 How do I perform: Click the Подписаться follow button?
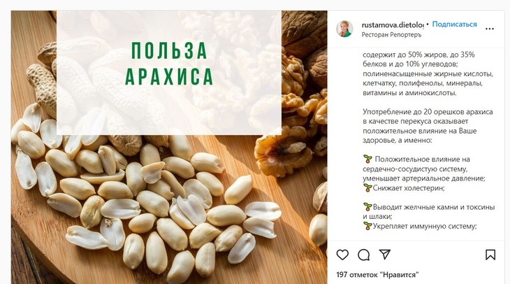click(x=454, y=24)
